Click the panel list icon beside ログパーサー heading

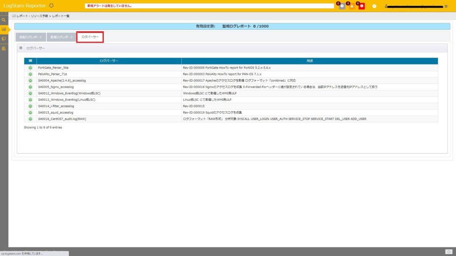(21, 48)
